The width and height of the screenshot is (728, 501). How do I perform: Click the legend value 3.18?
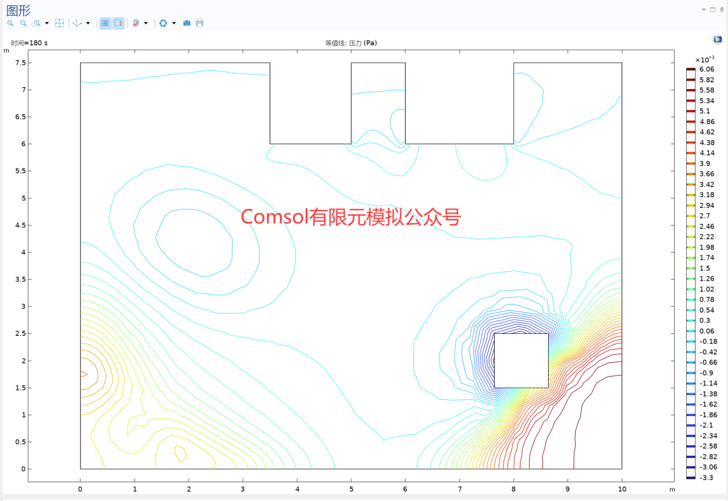point(706,195)
